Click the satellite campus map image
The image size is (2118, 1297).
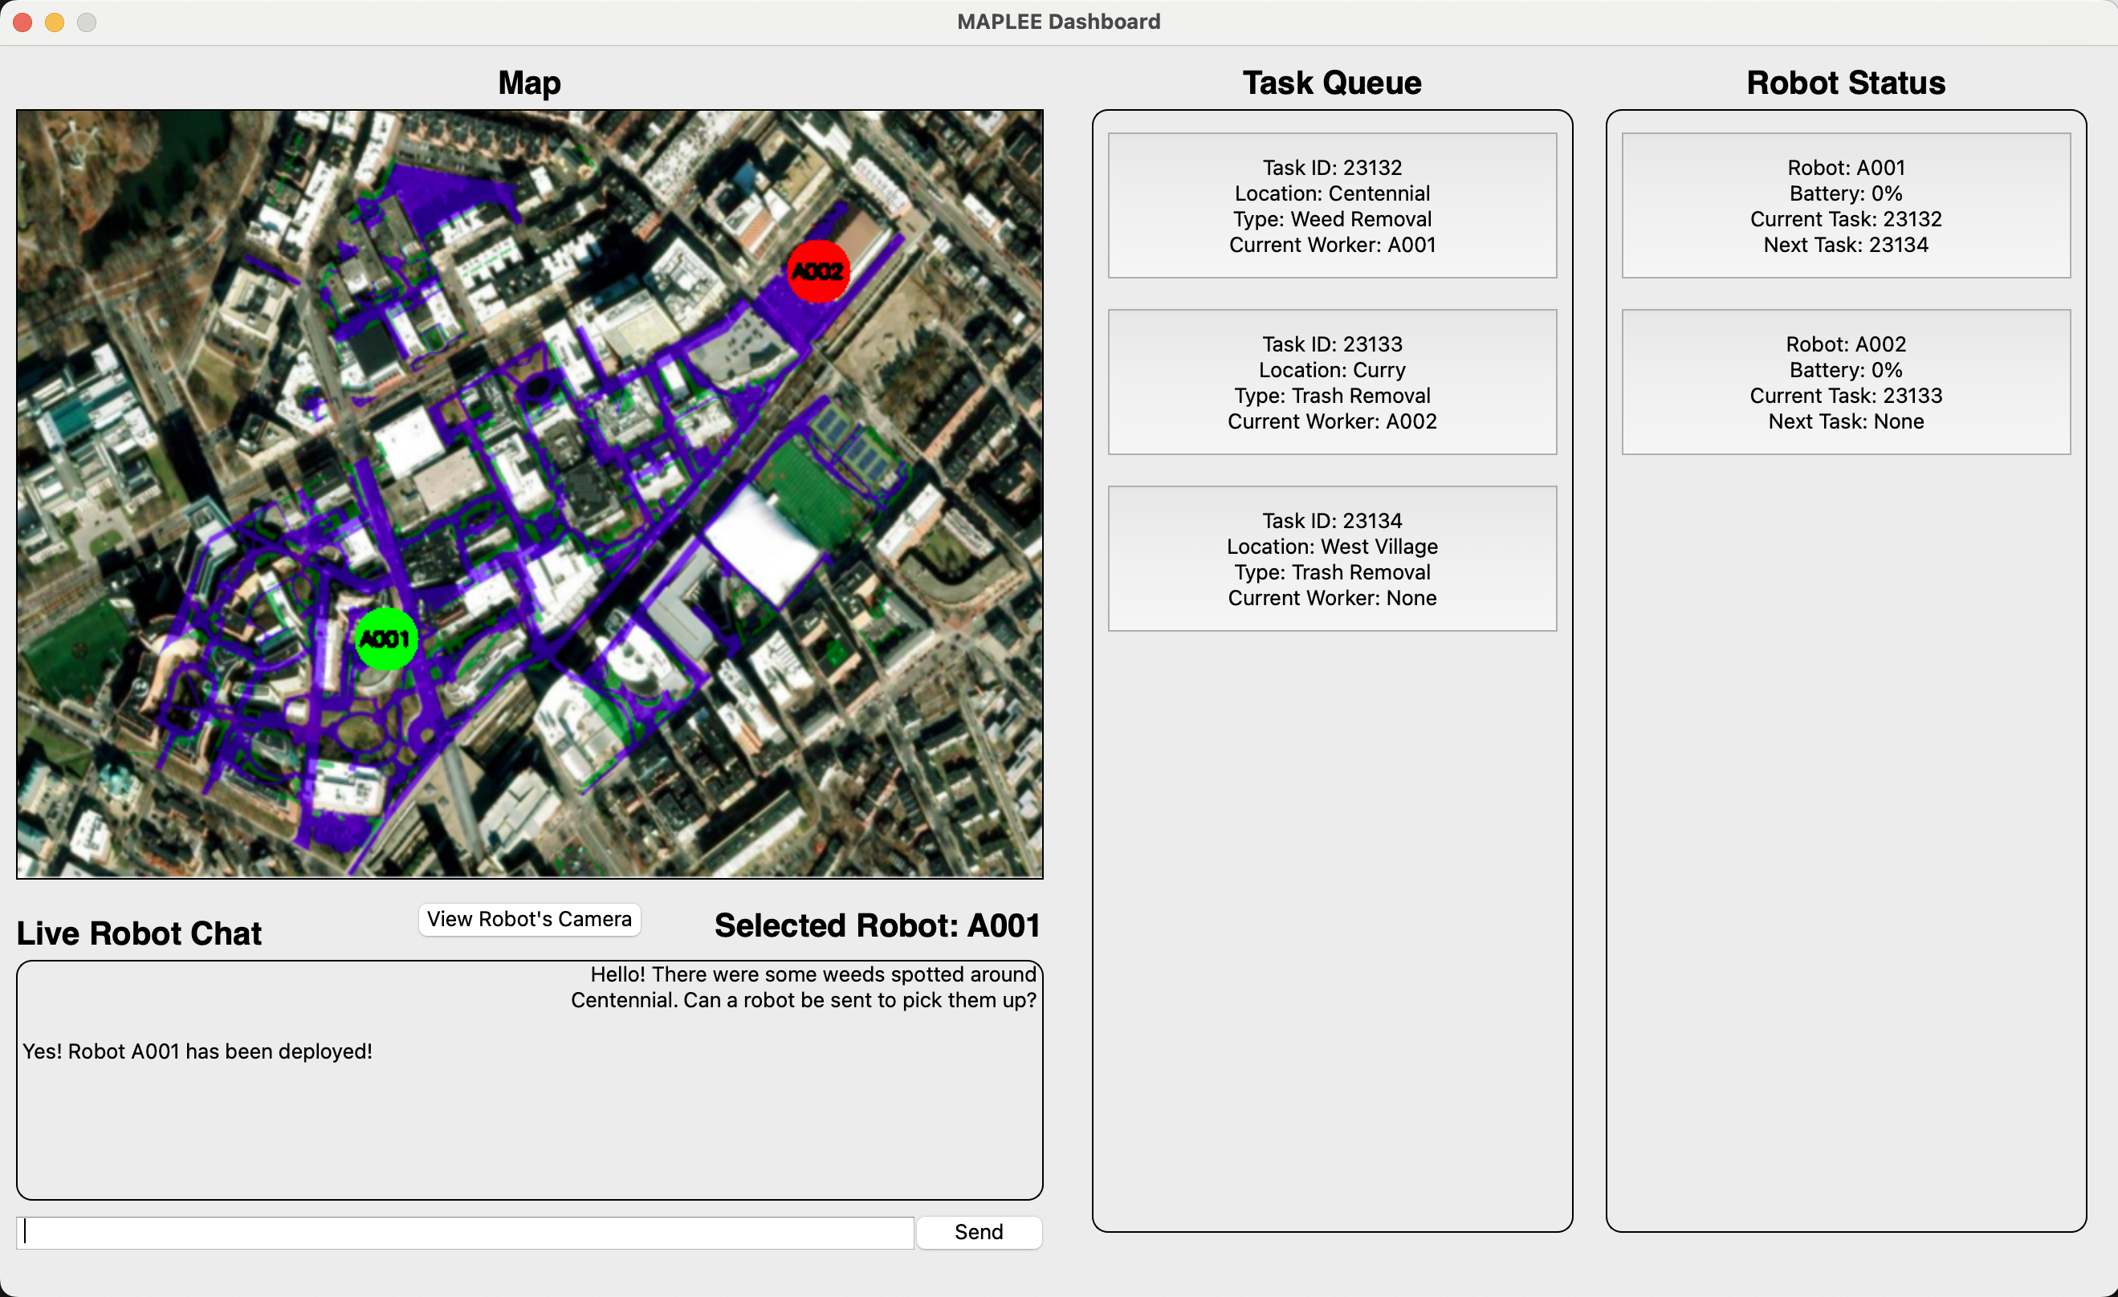(530, 494)
